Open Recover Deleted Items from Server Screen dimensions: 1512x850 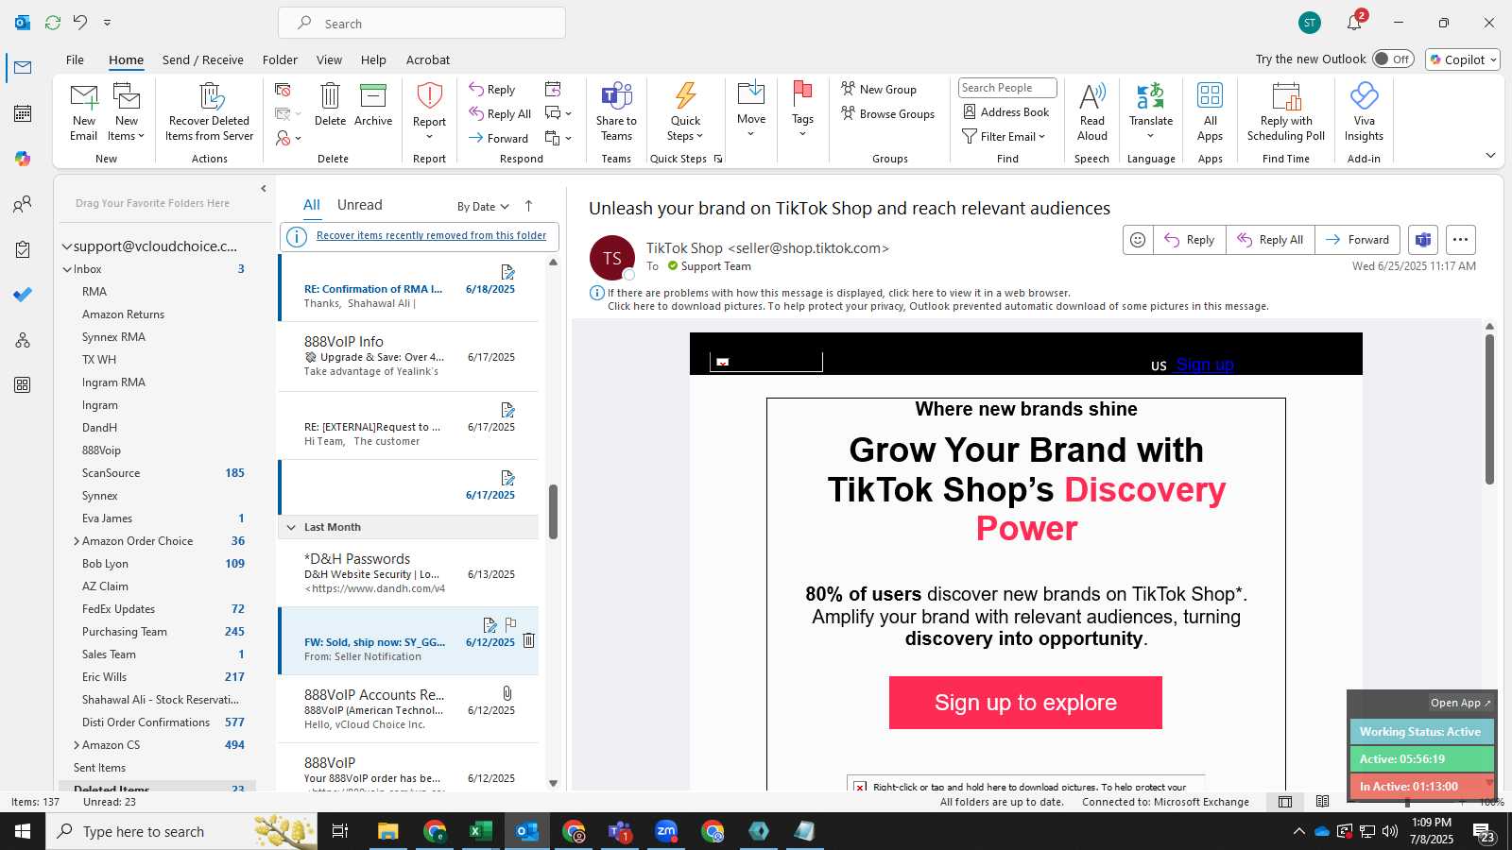[210, 111]
